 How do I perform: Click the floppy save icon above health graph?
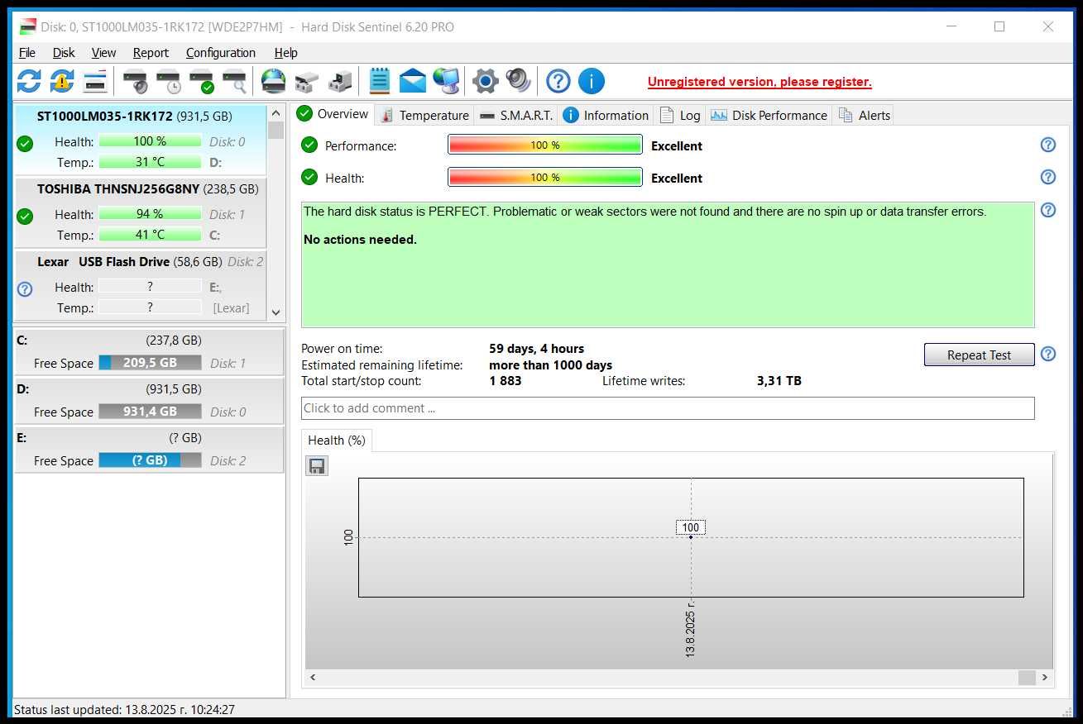pyautogui.click(x=317, y=465)
